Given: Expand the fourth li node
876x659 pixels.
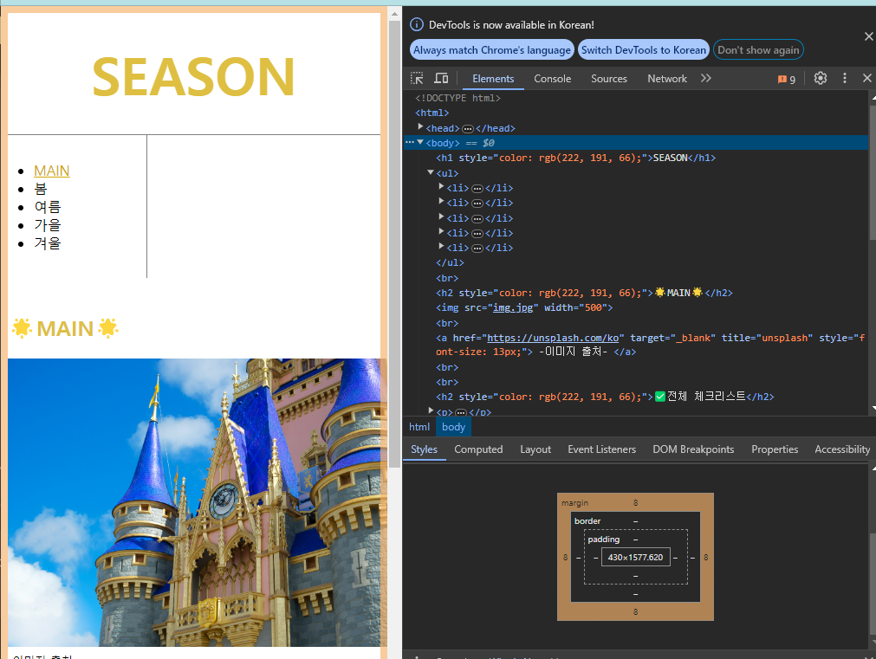Looking at the screenshot, I should (x=441, y=231).
